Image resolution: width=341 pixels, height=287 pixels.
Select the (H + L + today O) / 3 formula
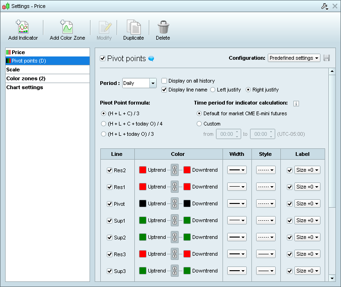pyautogui.click(x=104, y=134)
